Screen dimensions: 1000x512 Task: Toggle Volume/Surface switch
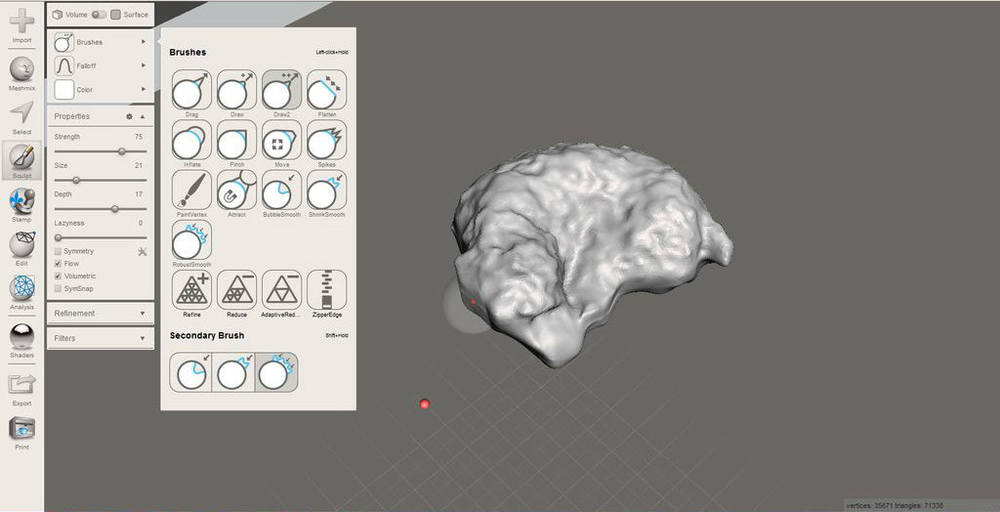click(x=99, y=14)
